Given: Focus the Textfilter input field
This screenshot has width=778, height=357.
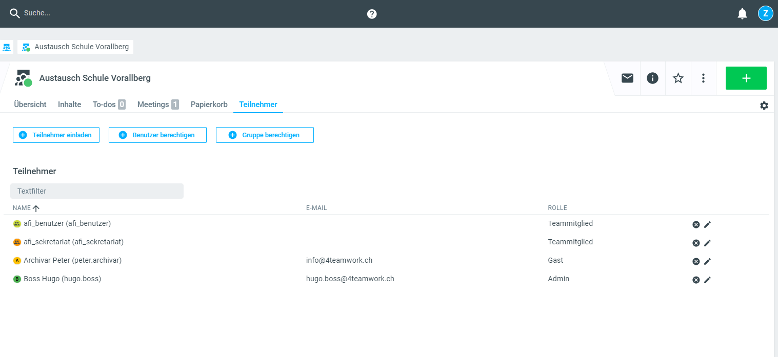Looking at the screenshot, I should pyautogui.click(x=97, y=191).
